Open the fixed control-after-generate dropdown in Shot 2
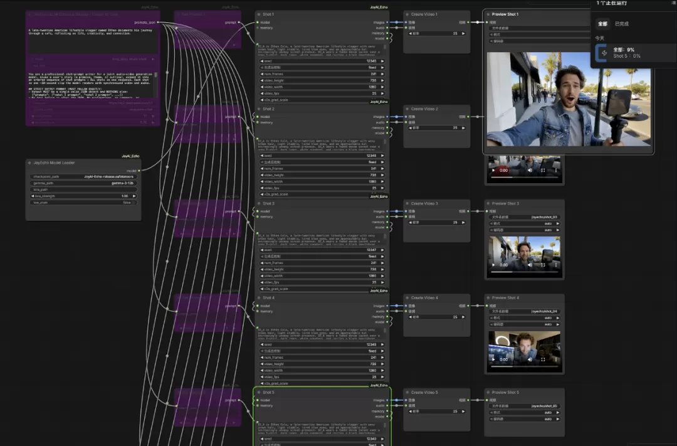677x446 pixels. [322, 162]
